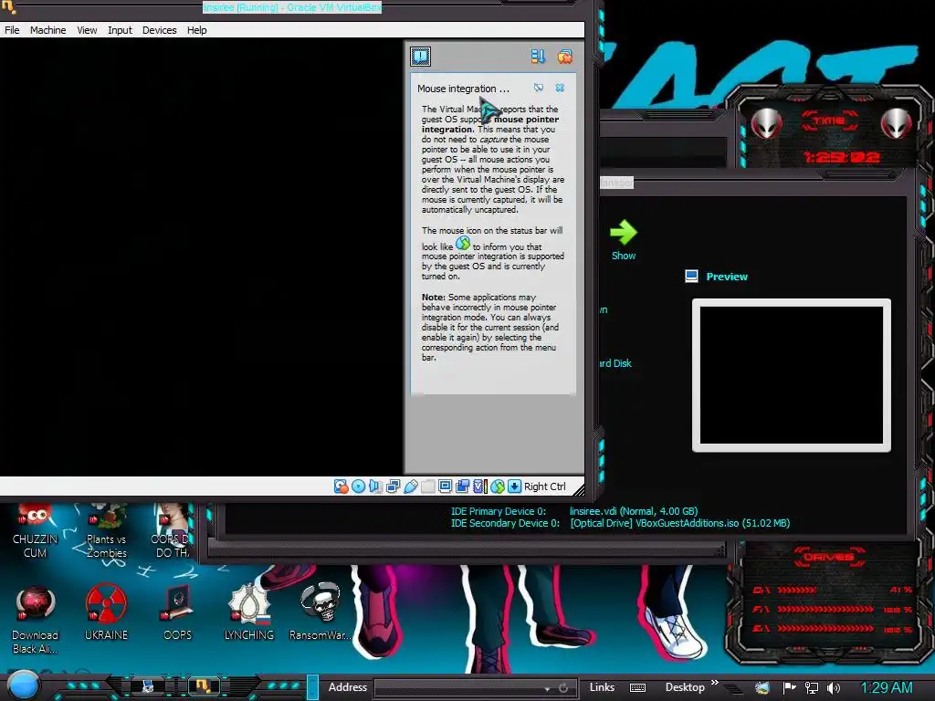The height and width of the screenshot is (701, 935).
Task: Open the Input menu
Action: 120,30
